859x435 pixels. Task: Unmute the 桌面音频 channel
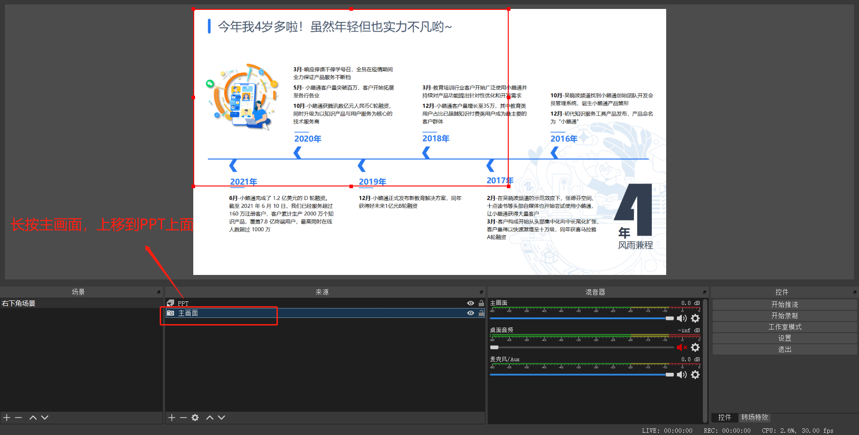pyautogui.click(x=682, y=347)
